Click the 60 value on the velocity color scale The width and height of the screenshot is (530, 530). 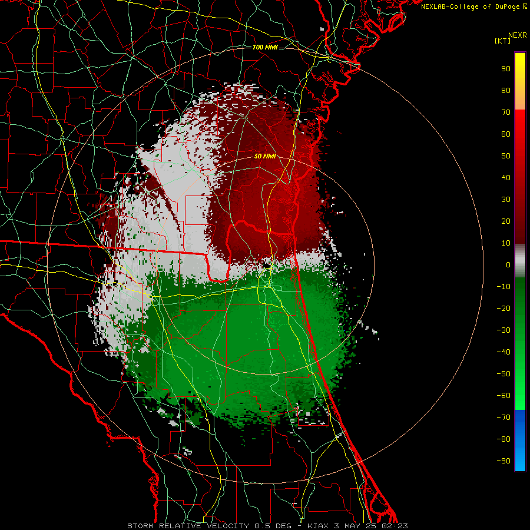pyautogui.click(x=506, y=134)
